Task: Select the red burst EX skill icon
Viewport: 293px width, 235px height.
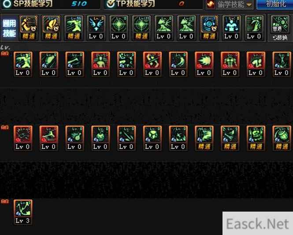Action: [x=23, y=138]
